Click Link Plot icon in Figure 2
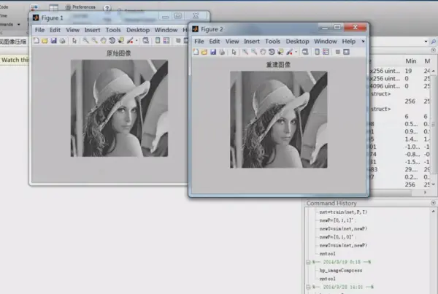The image size is (438, 294). pos(305,52)
